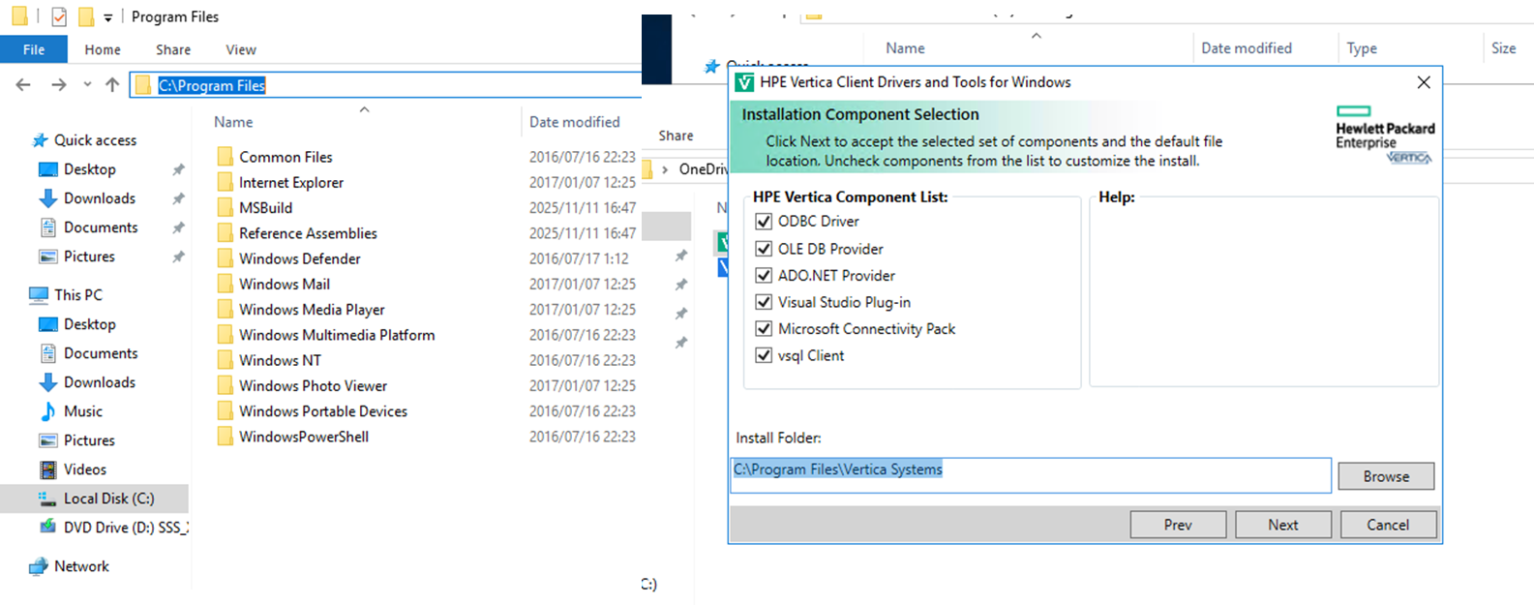Screen dimensions: 1534x605
Task: Open Share tab in the middle window
Action: pos(676,136)
